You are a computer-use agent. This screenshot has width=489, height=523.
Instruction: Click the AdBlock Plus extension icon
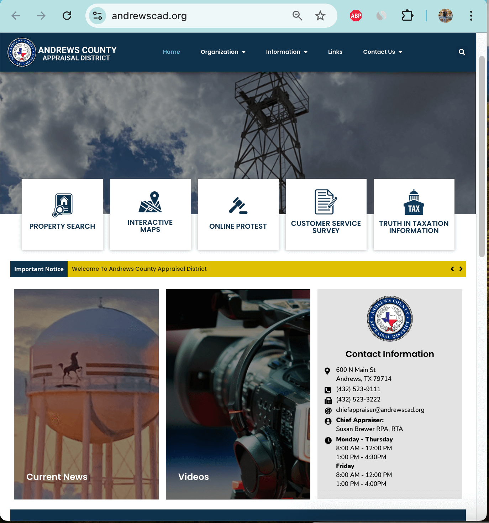pyautogui.click(x=355, y=16)
